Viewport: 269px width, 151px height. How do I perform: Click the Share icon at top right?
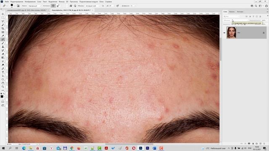point(266,6)
